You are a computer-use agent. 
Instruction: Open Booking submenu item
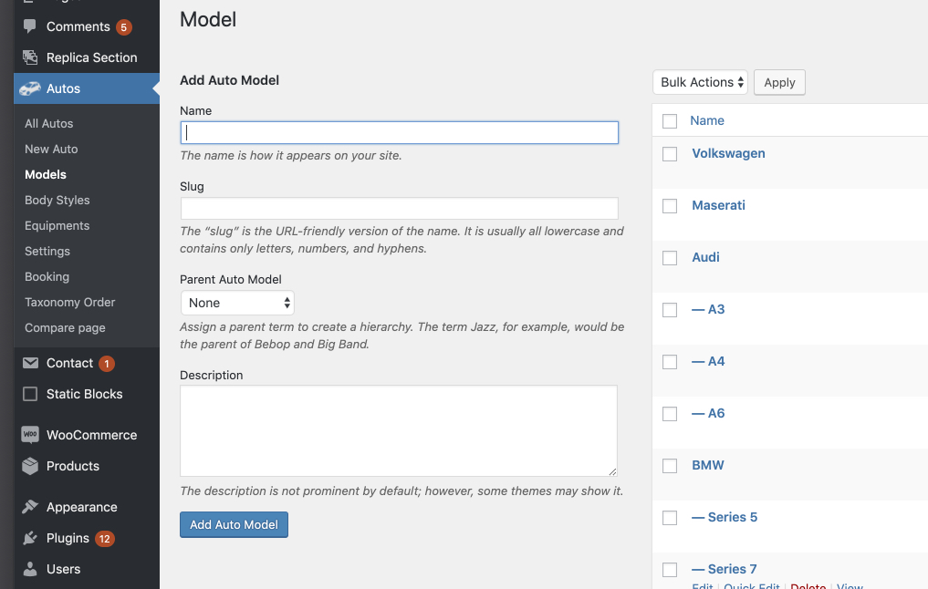(47, 277)
